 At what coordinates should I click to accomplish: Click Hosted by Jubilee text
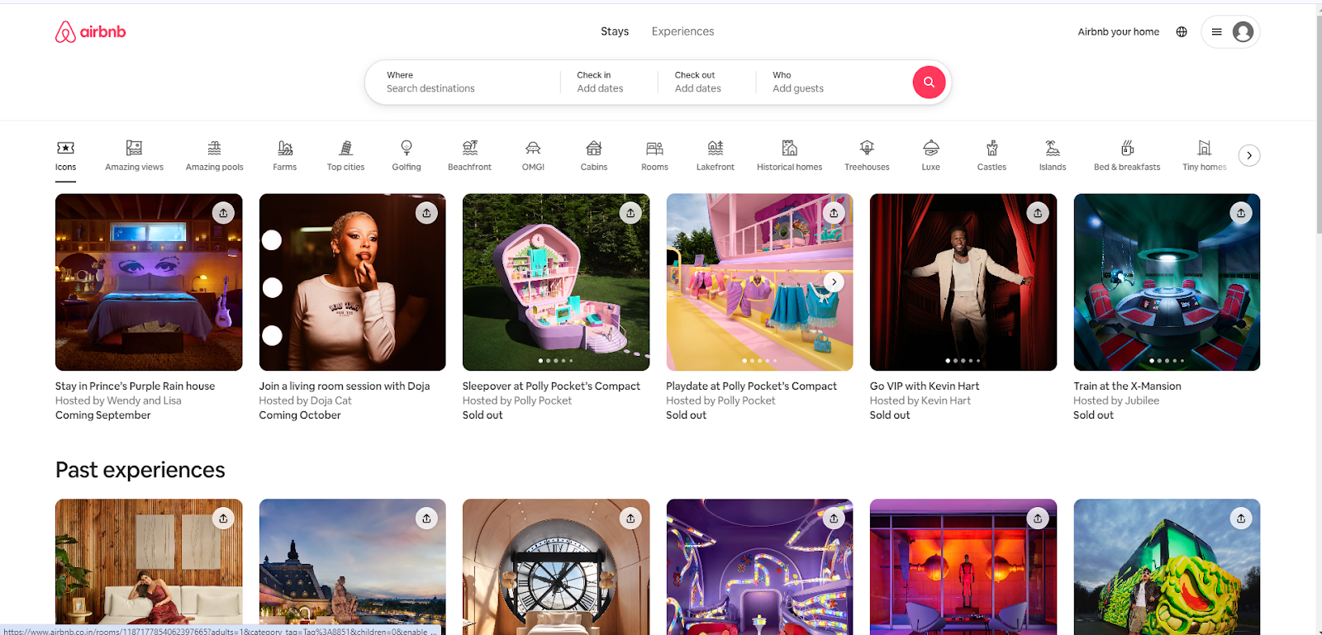[1116, 400]
